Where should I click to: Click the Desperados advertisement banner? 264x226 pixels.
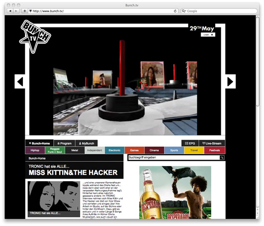tap(175, 193)
